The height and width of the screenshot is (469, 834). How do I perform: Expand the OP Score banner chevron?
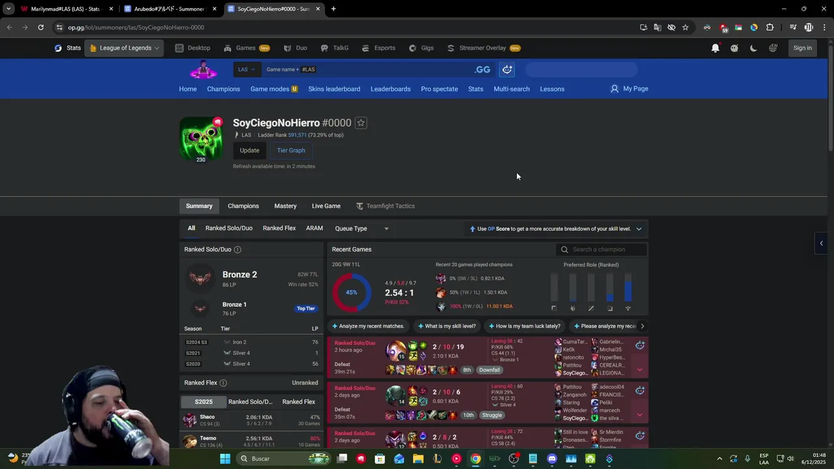[639, 229]
